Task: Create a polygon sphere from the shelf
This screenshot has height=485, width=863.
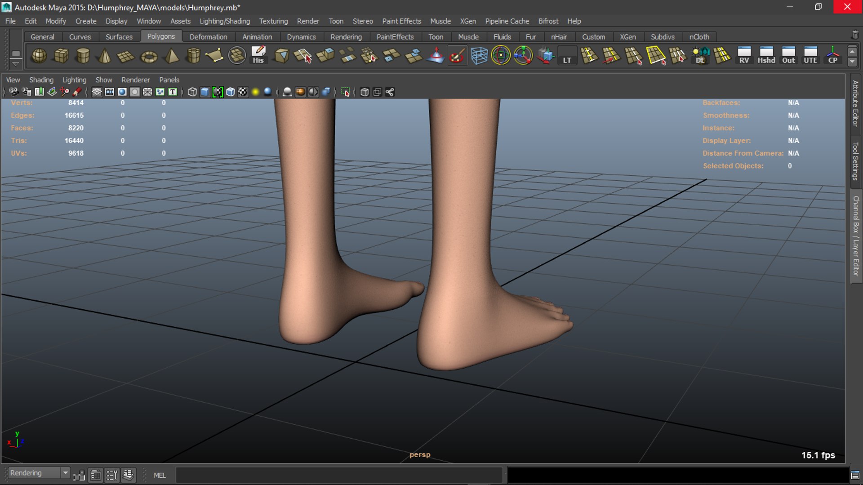Action: 39,56
